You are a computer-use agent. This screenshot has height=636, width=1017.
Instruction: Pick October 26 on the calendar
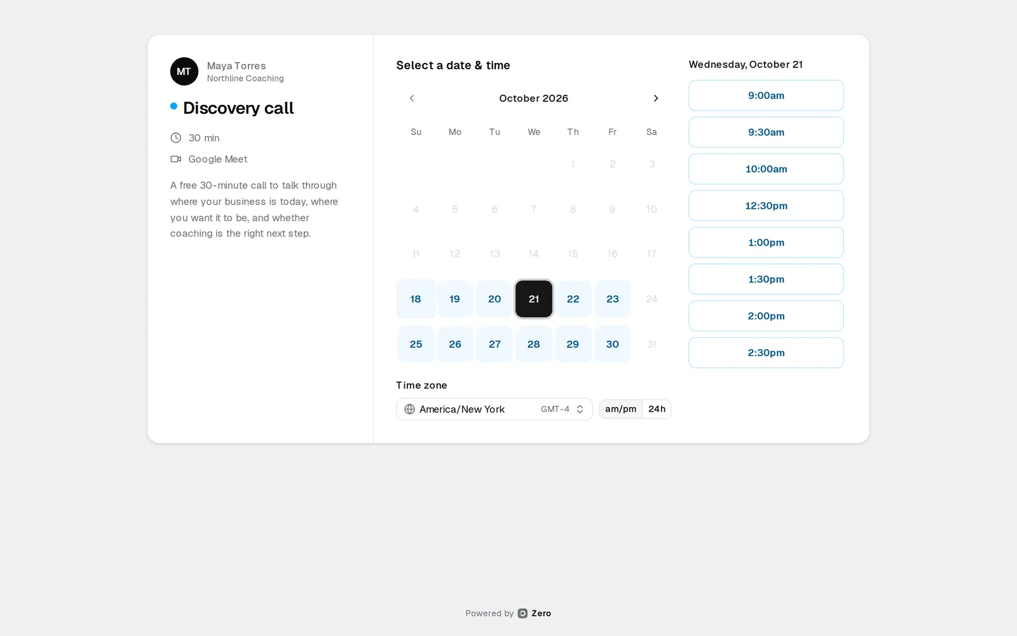(x=455, y=344)
